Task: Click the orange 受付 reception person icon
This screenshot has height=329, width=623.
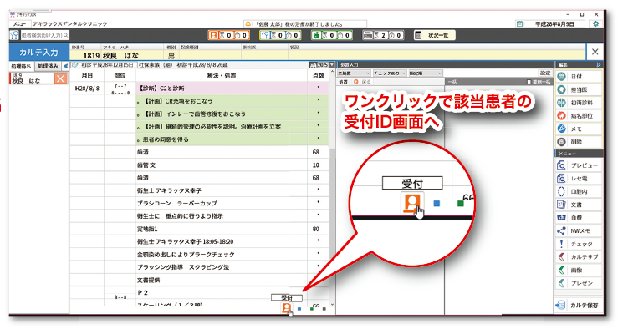Action: click(x=287, y=307)
